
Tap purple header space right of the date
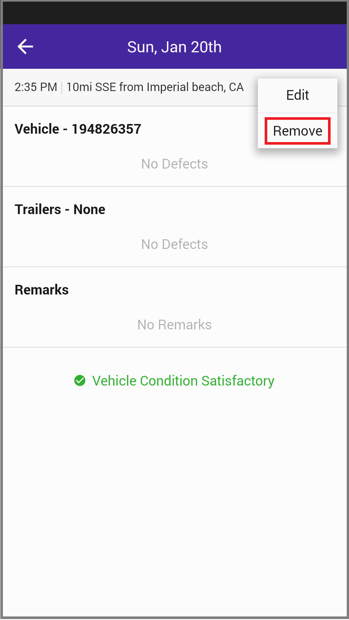284,47
